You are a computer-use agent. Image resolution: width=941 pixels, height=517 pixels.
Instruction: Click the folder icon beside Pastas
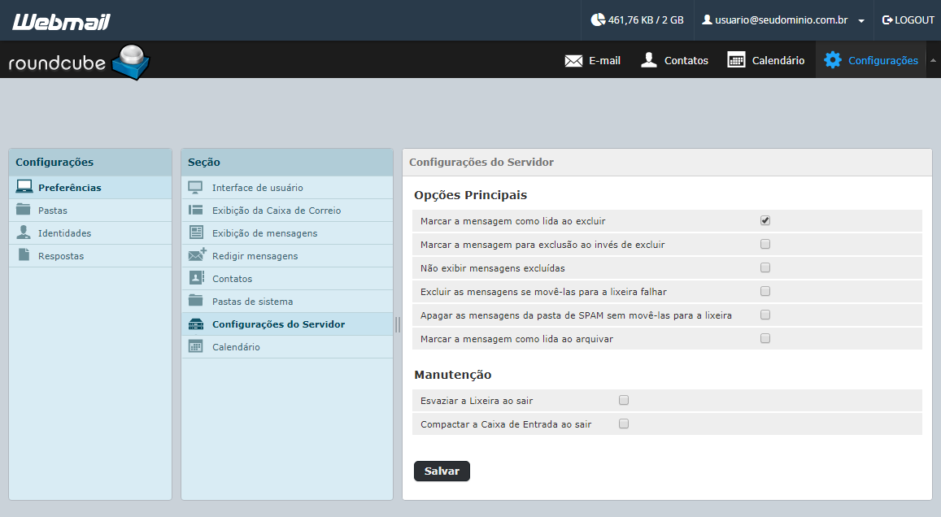(24, 209)
